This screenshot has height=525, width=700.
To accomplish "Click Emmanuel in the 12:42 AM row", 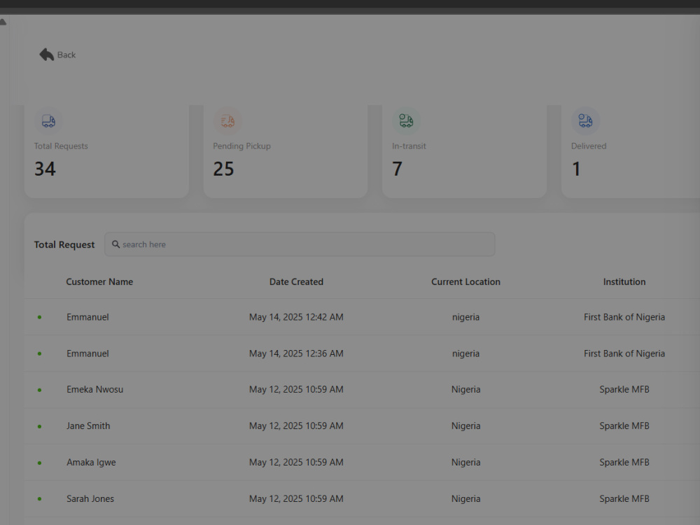I will [x=88, y=317].
